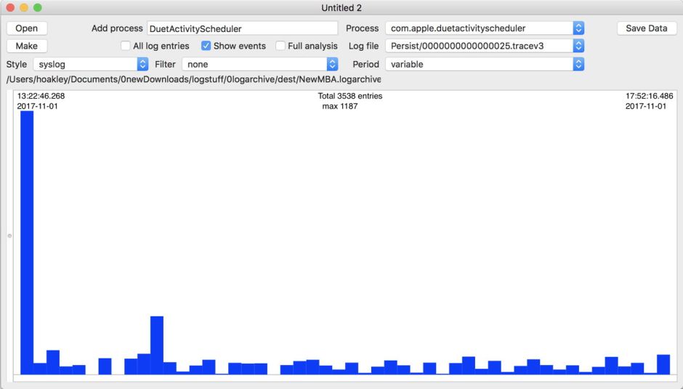
Task: Expand the Log file dropdown
Action: point(485,46)
